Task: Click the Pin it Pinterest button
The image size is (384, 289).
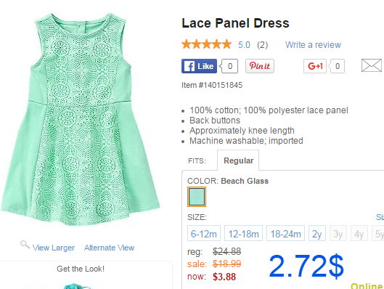Action: coord(260,66)
